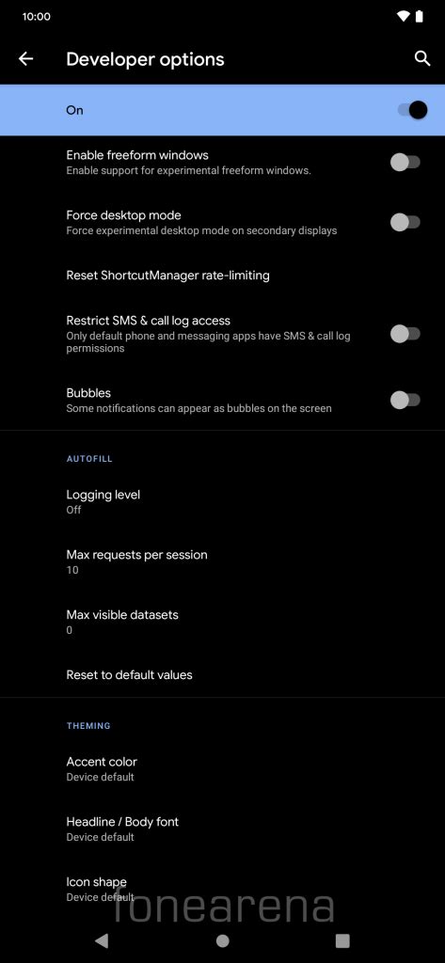Tap the back arrow icon
Image resolution: width=445 pixels, height=963 pixels.
click(25, 59)
